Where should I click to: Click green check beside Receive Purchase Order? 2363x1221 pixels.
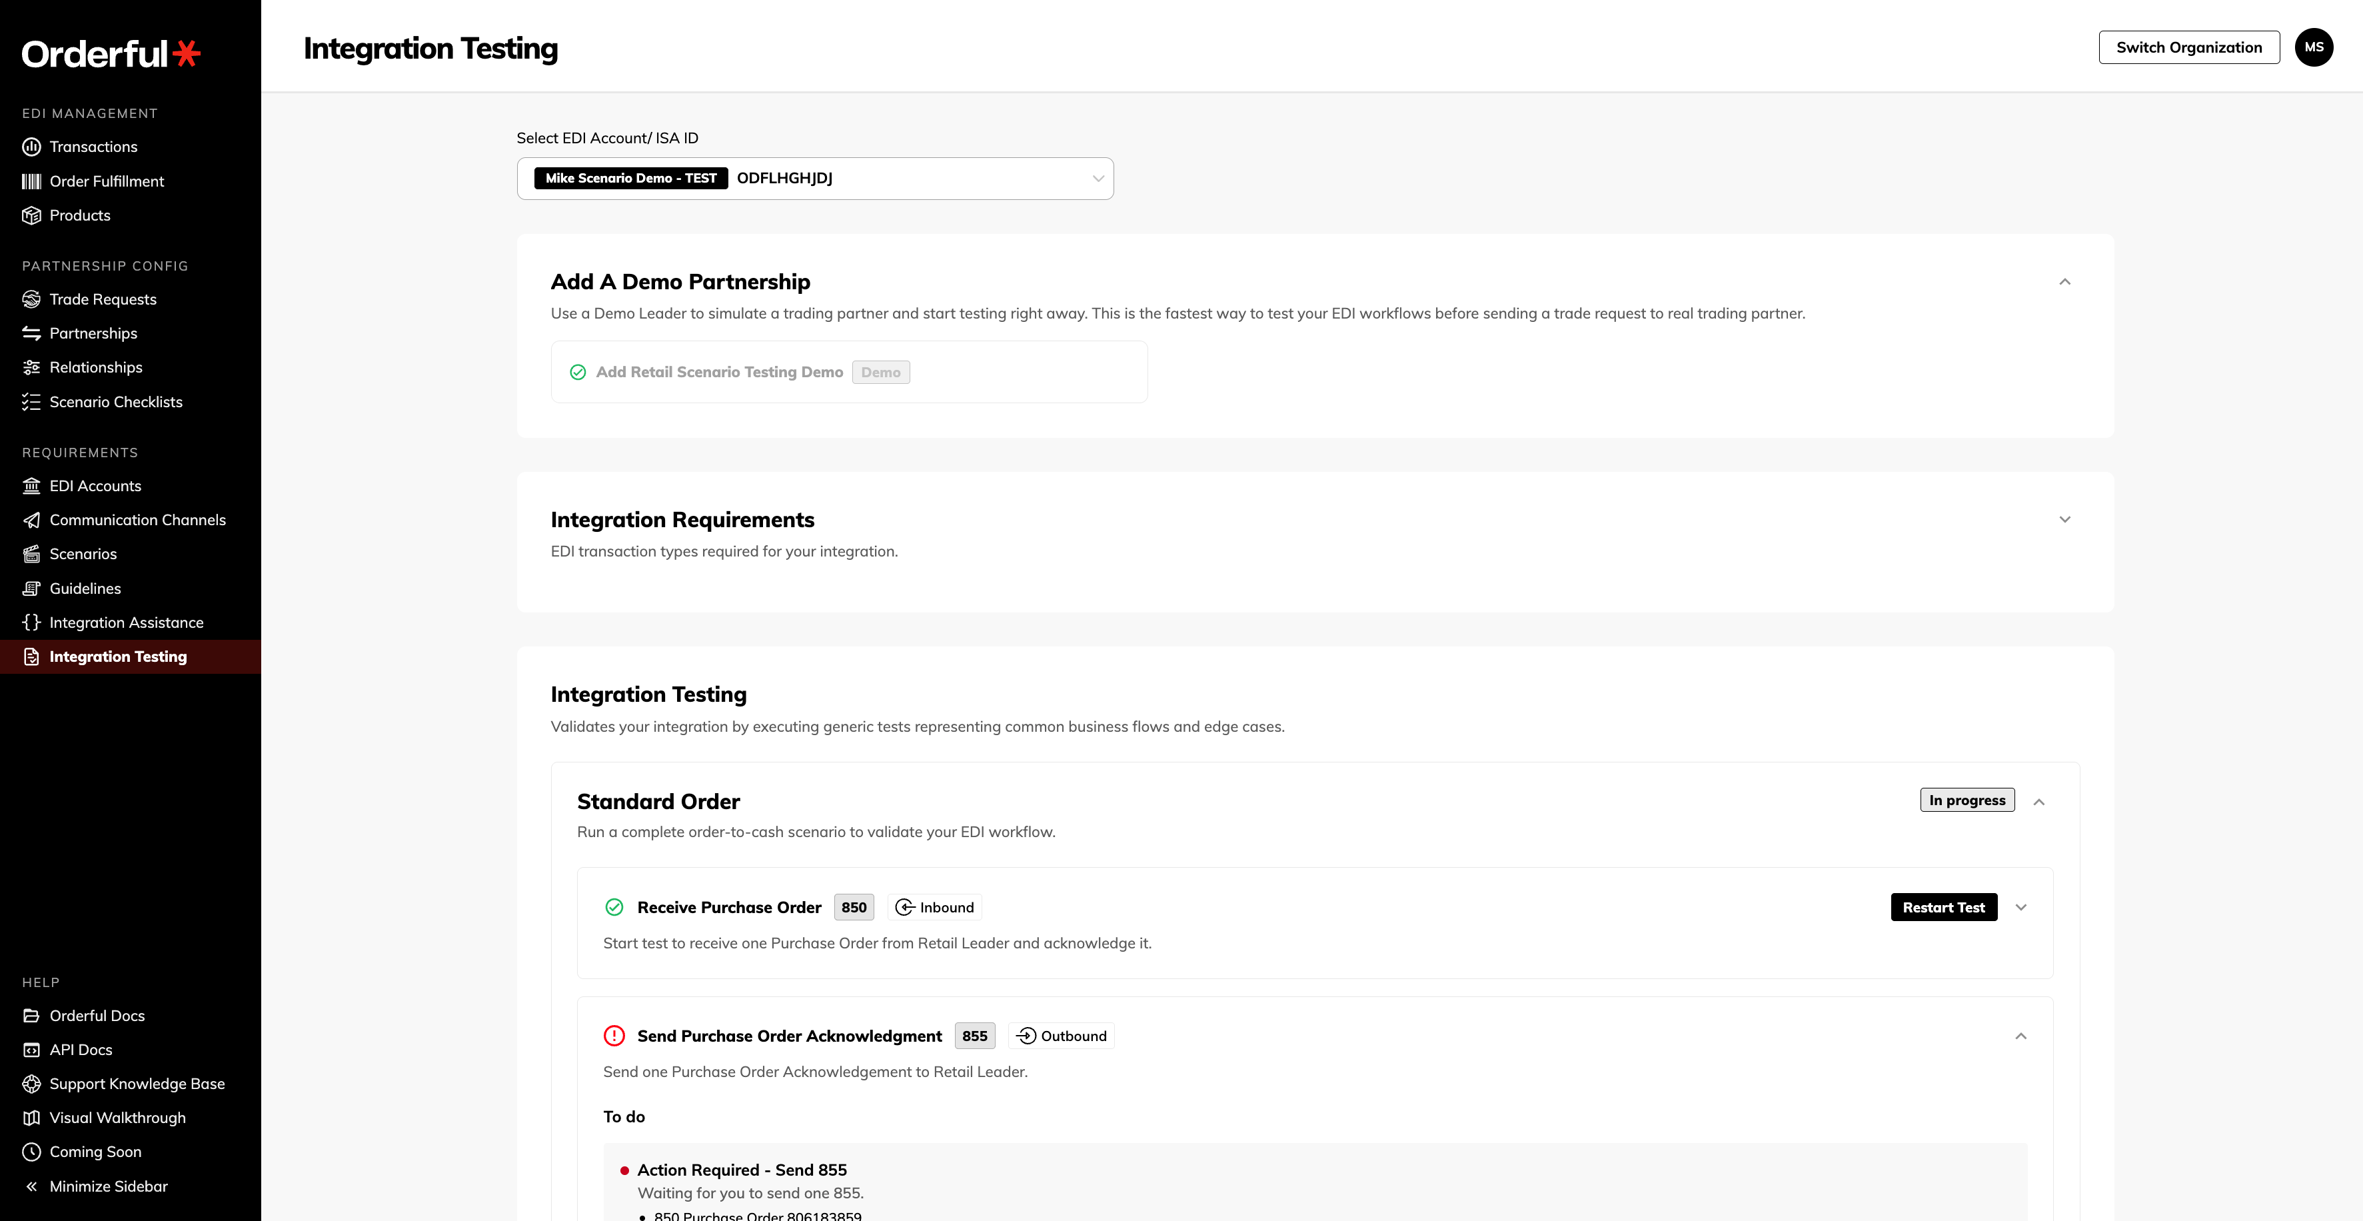[614, 907]
